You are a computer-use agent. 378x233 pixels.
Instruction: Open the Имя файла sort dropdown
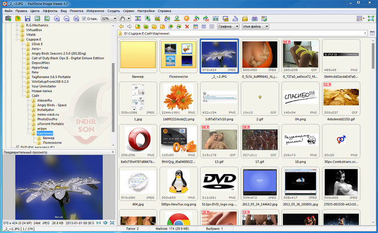click(x=255, y=26)
